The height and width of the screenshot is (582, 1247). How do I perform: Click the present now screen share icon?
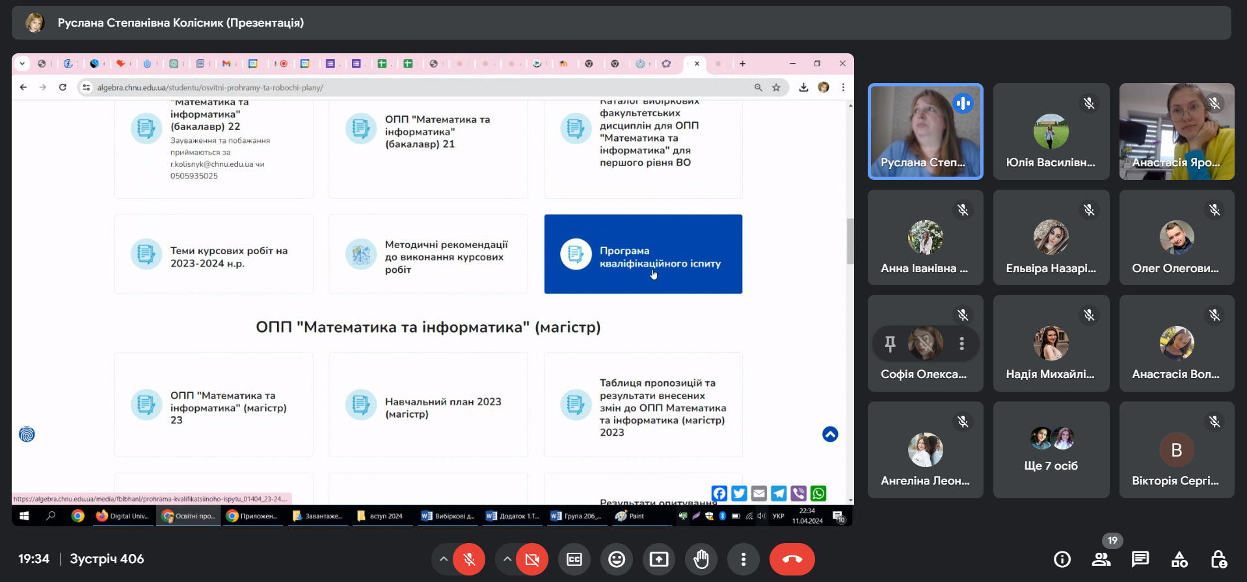(x=659, y=559)
